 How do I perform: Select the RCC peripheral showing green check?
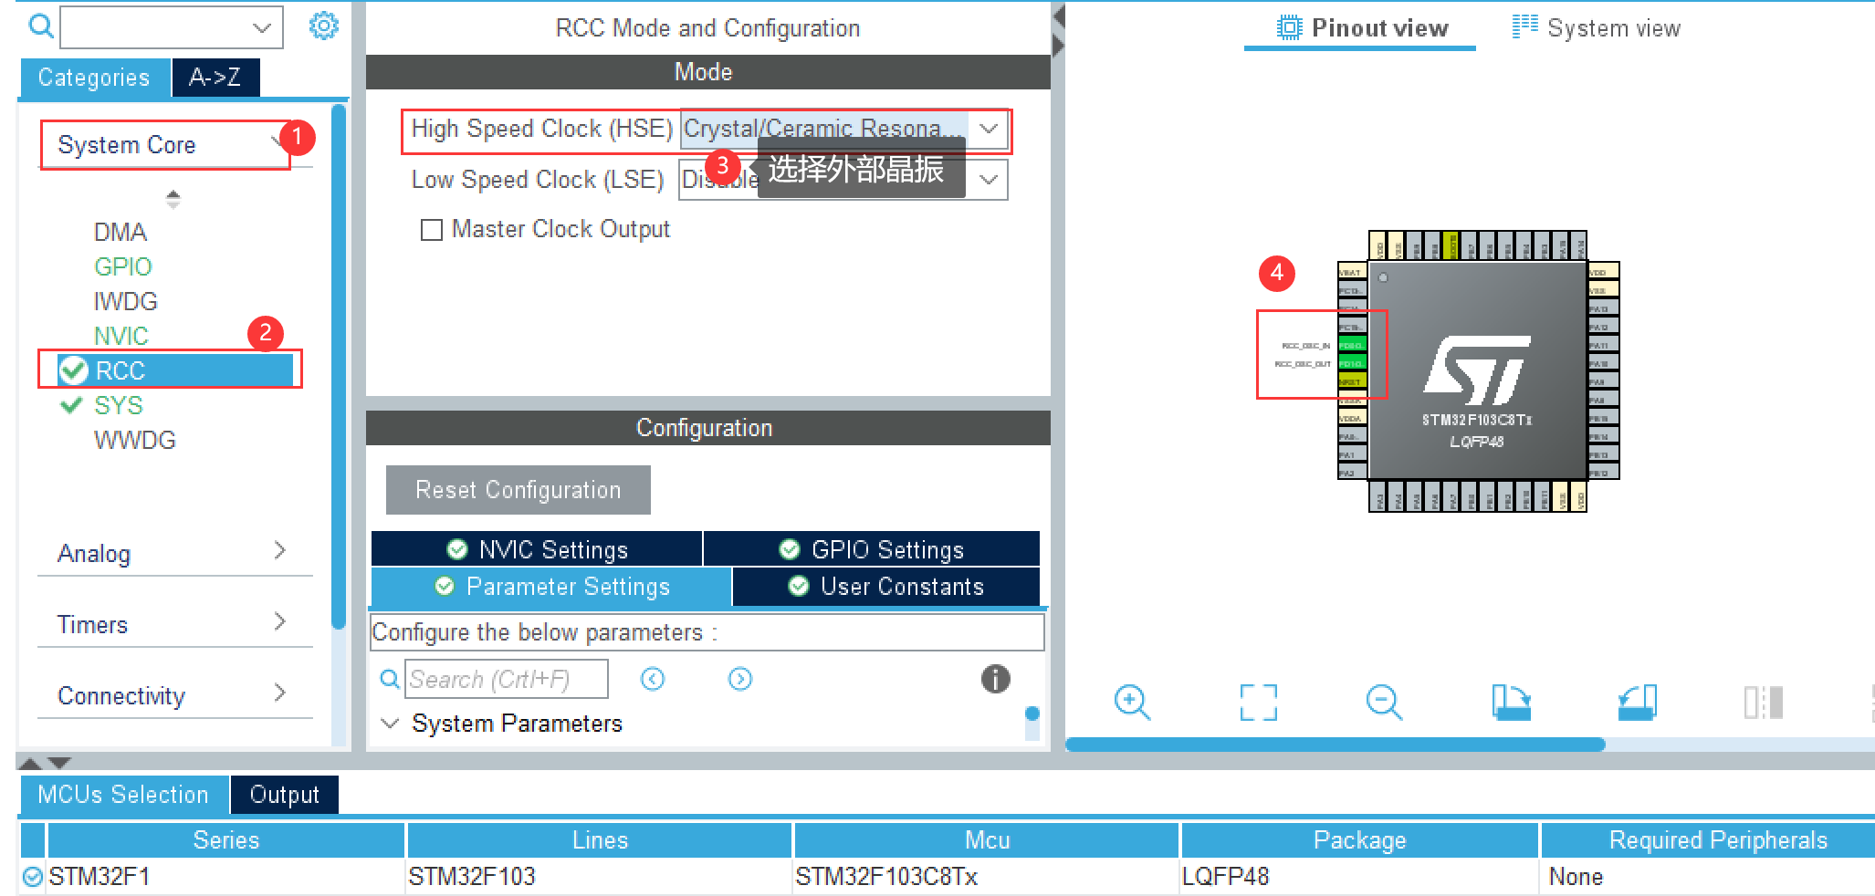[x=120, y=370]
